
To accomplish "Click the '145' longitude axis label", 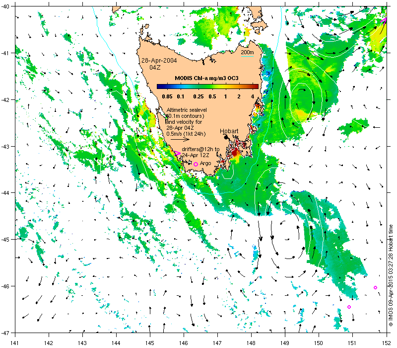I will [150, 343].
